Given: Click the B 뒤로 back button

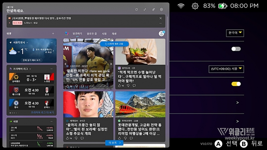Looking at the screenshot, I should (x=251, y=144).
